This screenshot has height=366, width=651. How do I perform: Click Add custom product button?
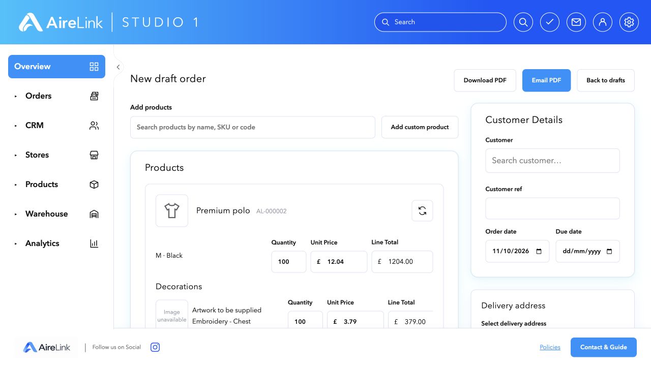click(x=420, y=127)
